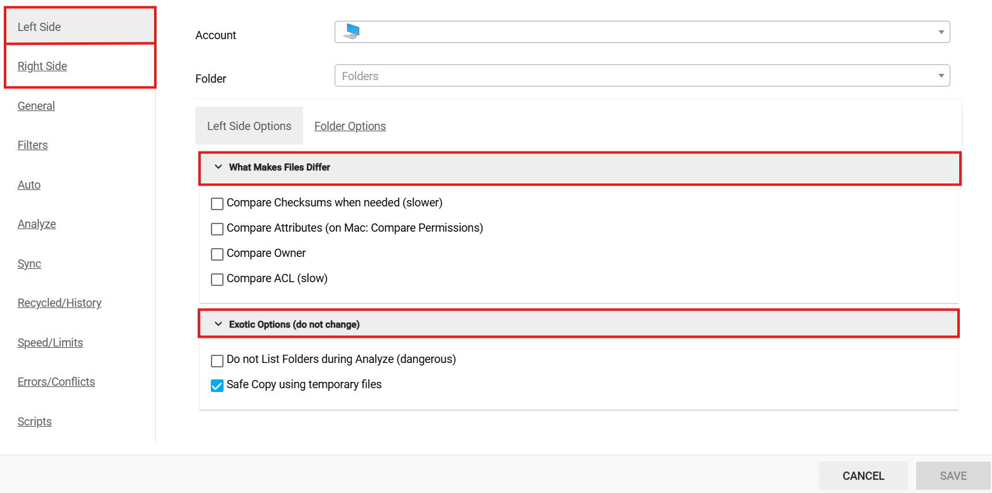Go to the Filters section

tap(33, 145)
